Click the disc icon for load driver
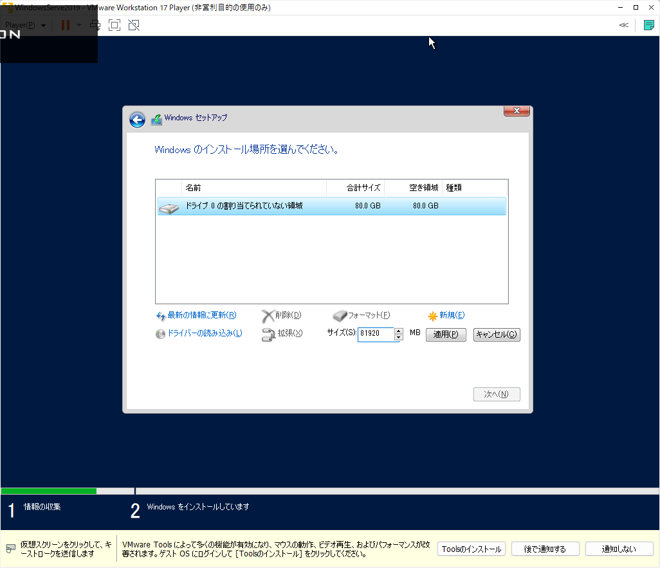This screenshot has height=568, width=660. 160,334
